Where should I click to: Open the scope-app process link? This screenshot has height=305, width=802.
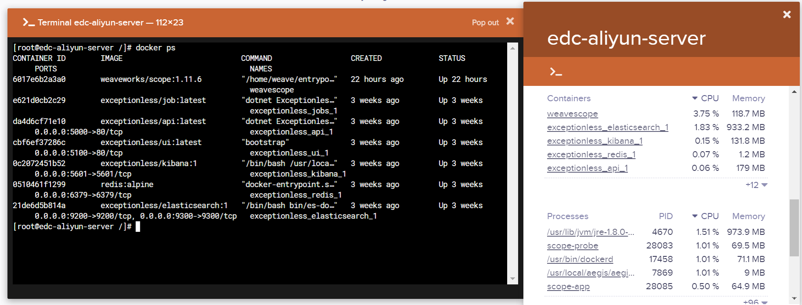coord(568,286)
